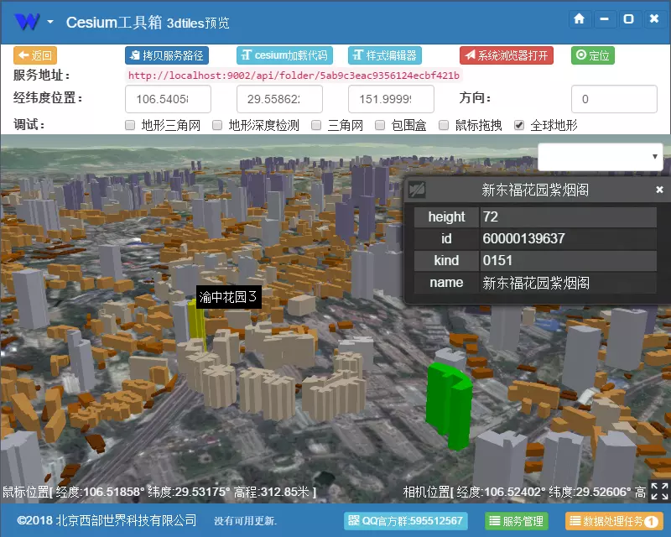
Task: Focus the latitude field 29.55862
Action: tap(280, 99)
